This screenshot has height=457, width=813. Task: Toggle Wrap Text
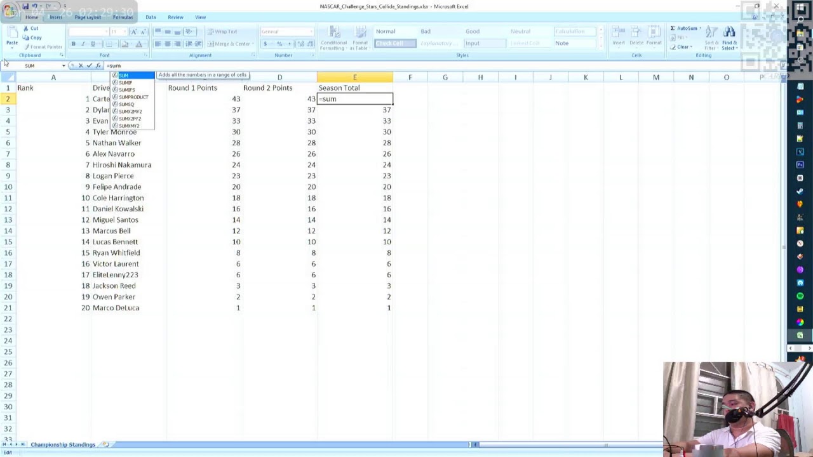(223, 31)
